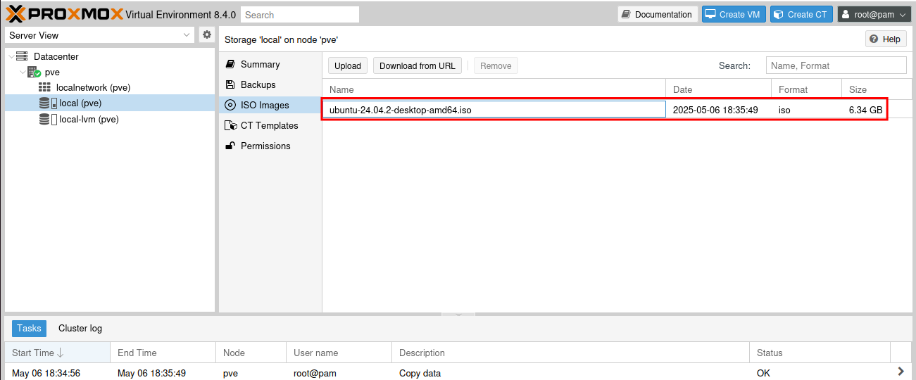This screenshot has width=916, height=380.
Task: Click the Help button
Action: point(886,39)
